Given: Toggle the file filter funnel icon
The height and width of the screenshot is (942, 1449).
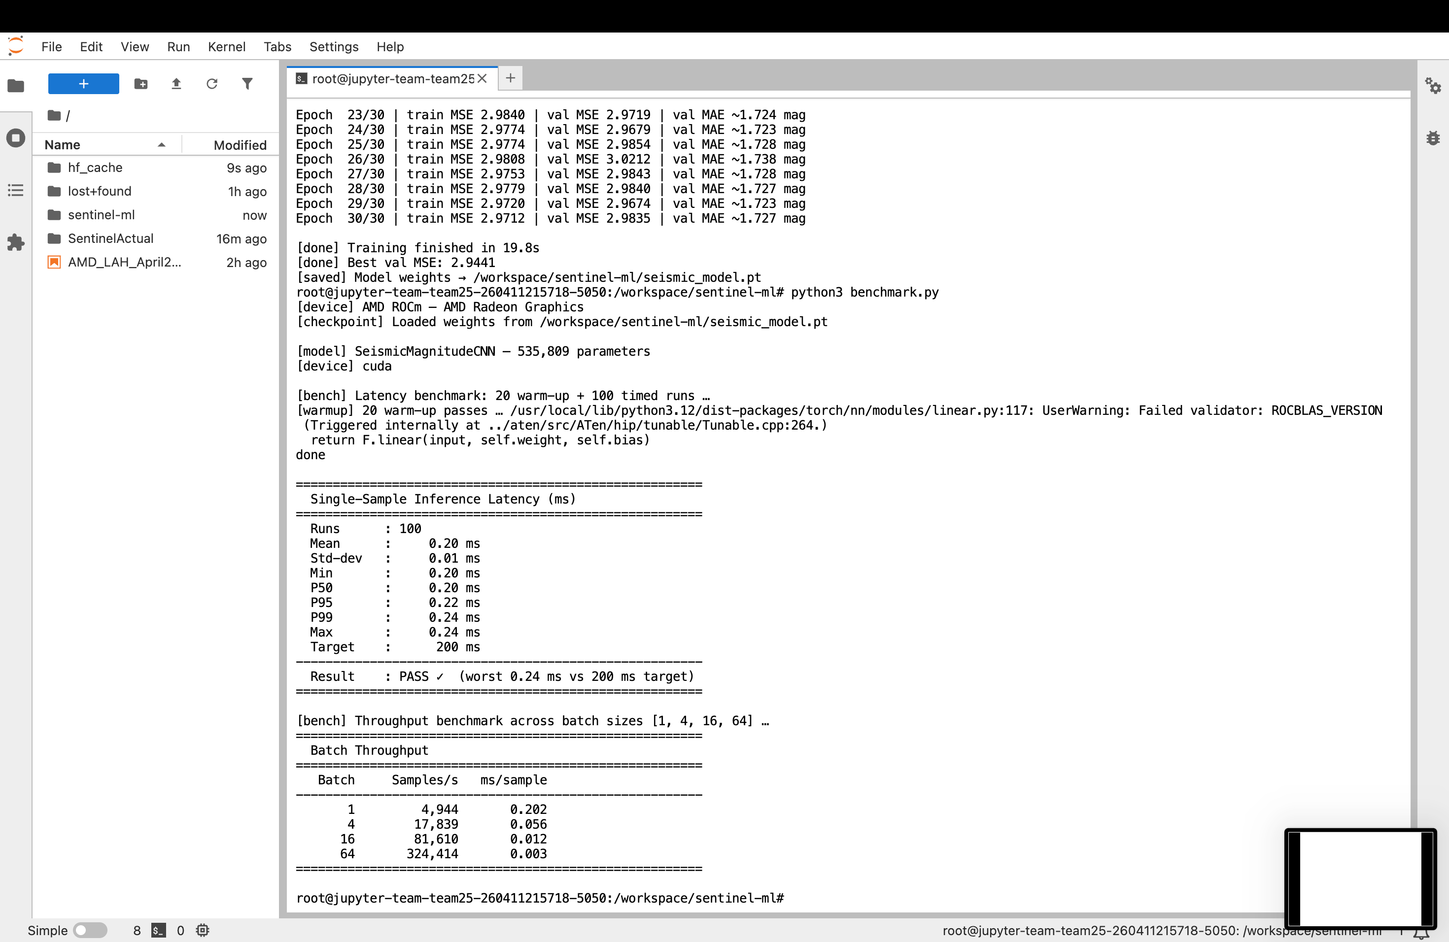Looking at the screenshot, I should 247,84.
